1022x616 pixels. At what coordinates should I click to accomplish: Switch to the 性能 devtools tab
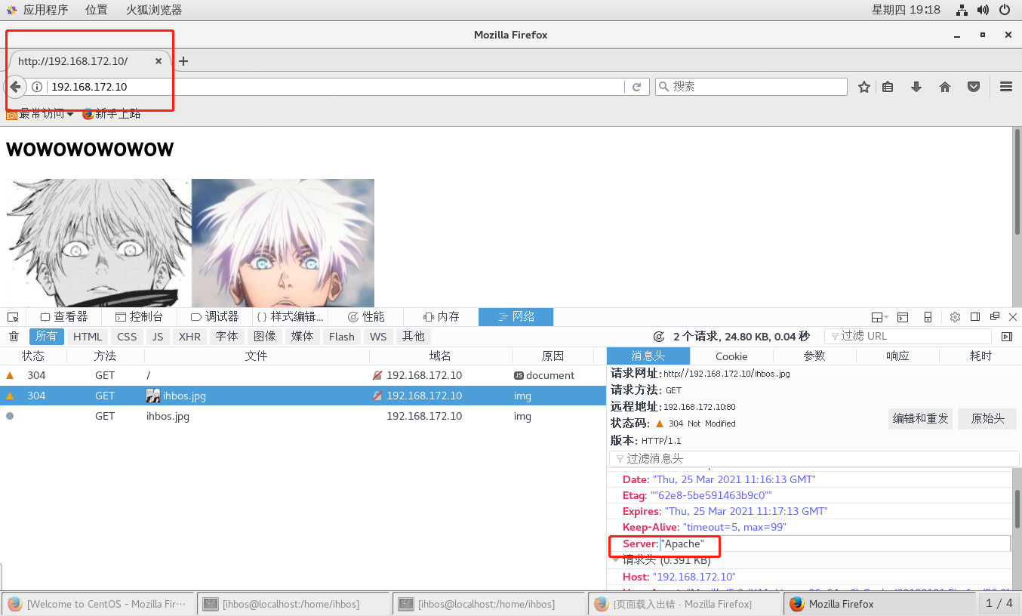(x=365, y=317)
